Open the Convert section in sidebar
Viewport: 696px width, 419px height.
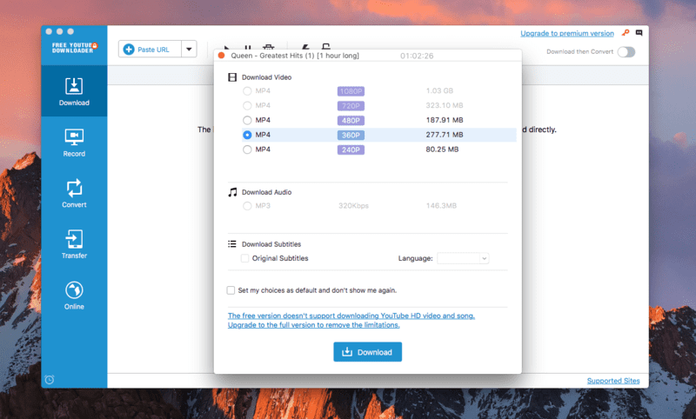point(74,194)
